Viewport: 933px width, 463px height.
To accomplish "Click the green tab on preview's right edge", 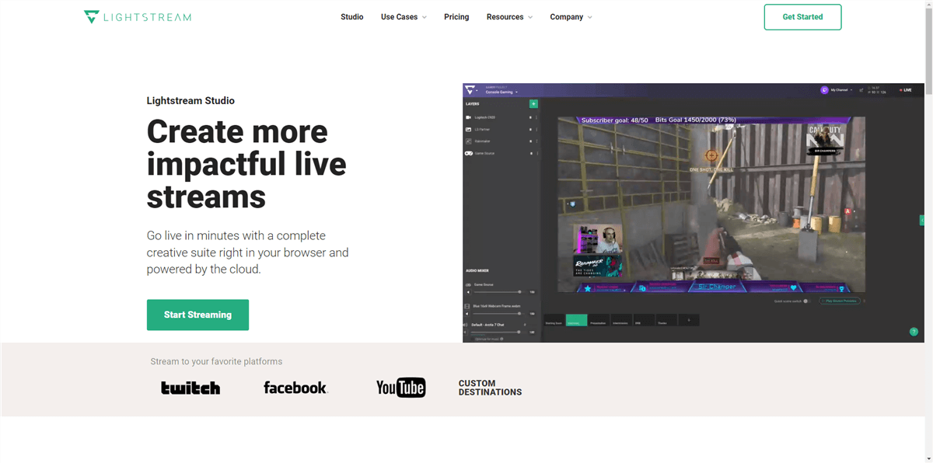I will pyautogui.click(x=922, y=221).
